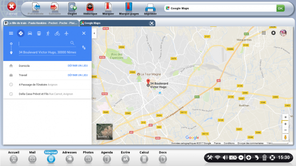Go back with the Précédente arrow
Screen dimensions: 296x166
click(36, 9)
